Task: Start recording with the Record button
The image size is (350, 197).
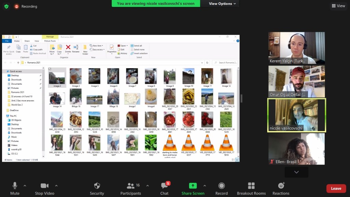Action: (x=221, y=186)
